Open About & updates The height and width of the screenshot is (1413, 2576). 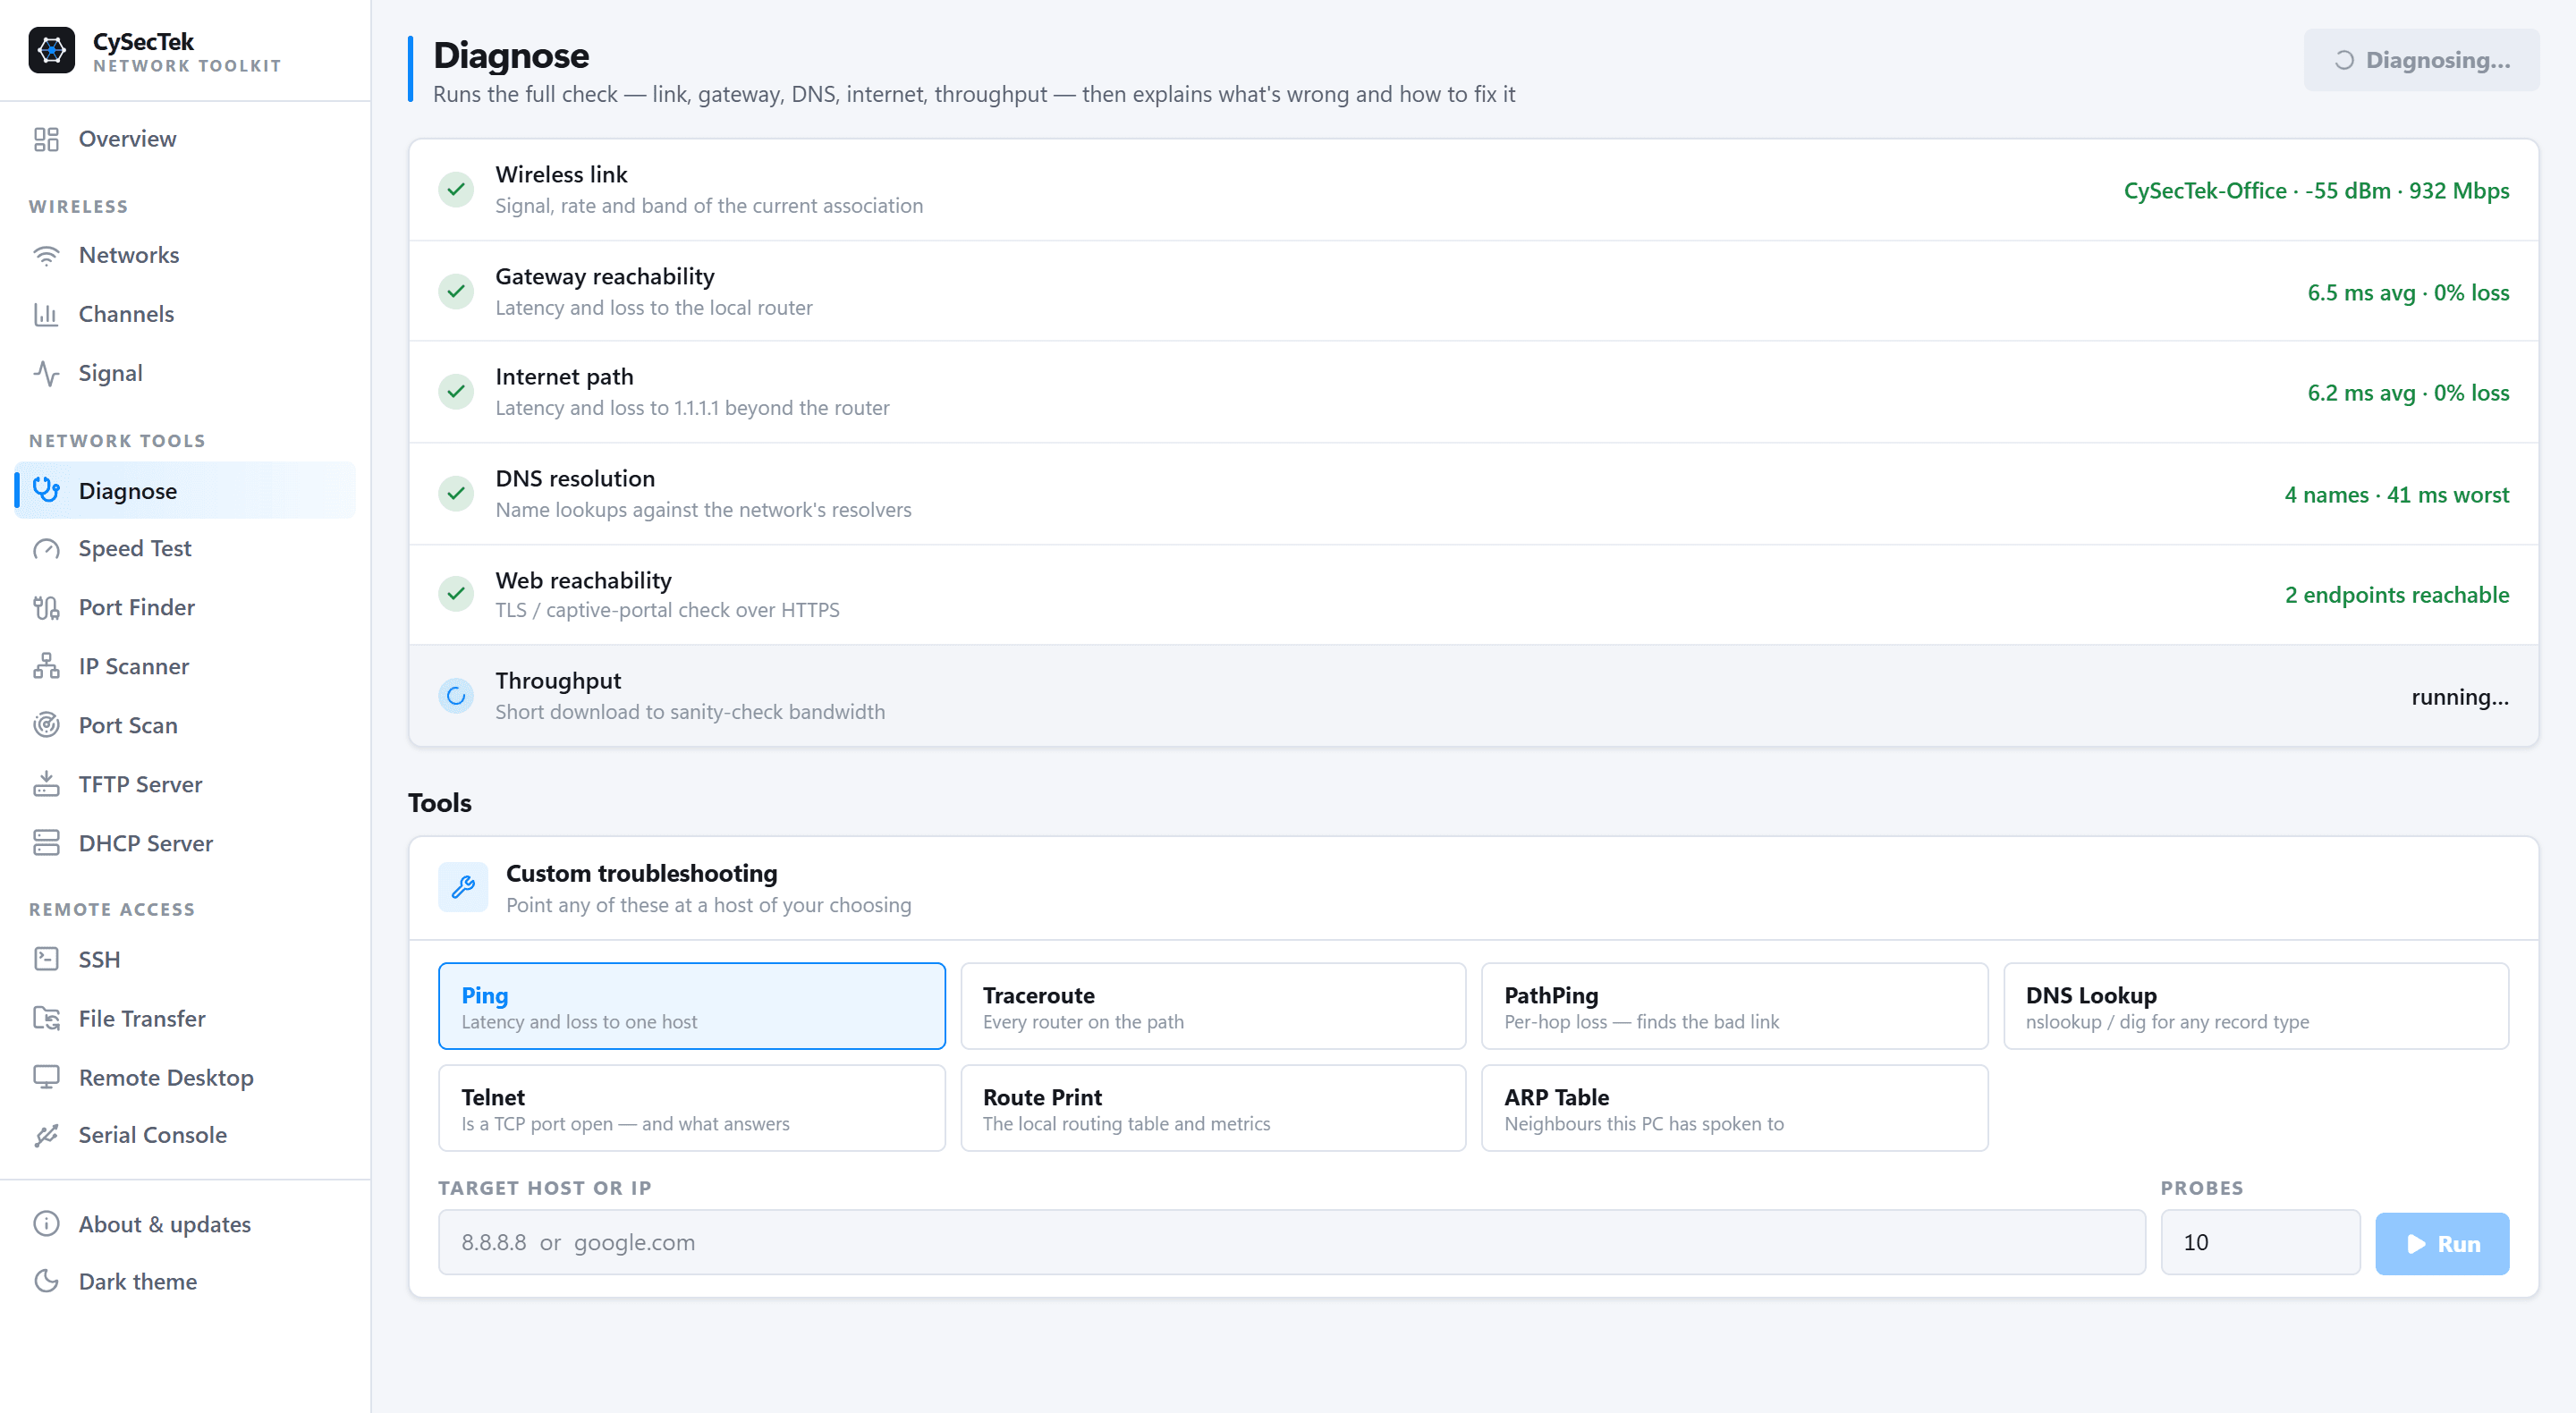(185, 1224)
